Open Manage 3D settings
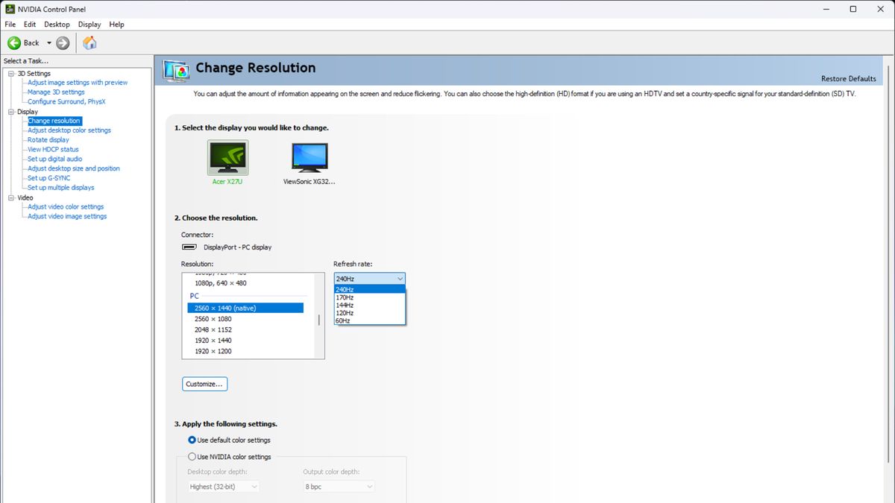 [56, 92]
